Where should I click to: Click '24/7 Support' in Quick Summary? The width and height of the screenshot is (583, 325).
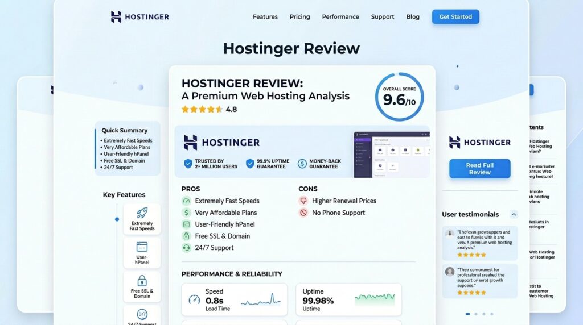click(x=118, y=167)
